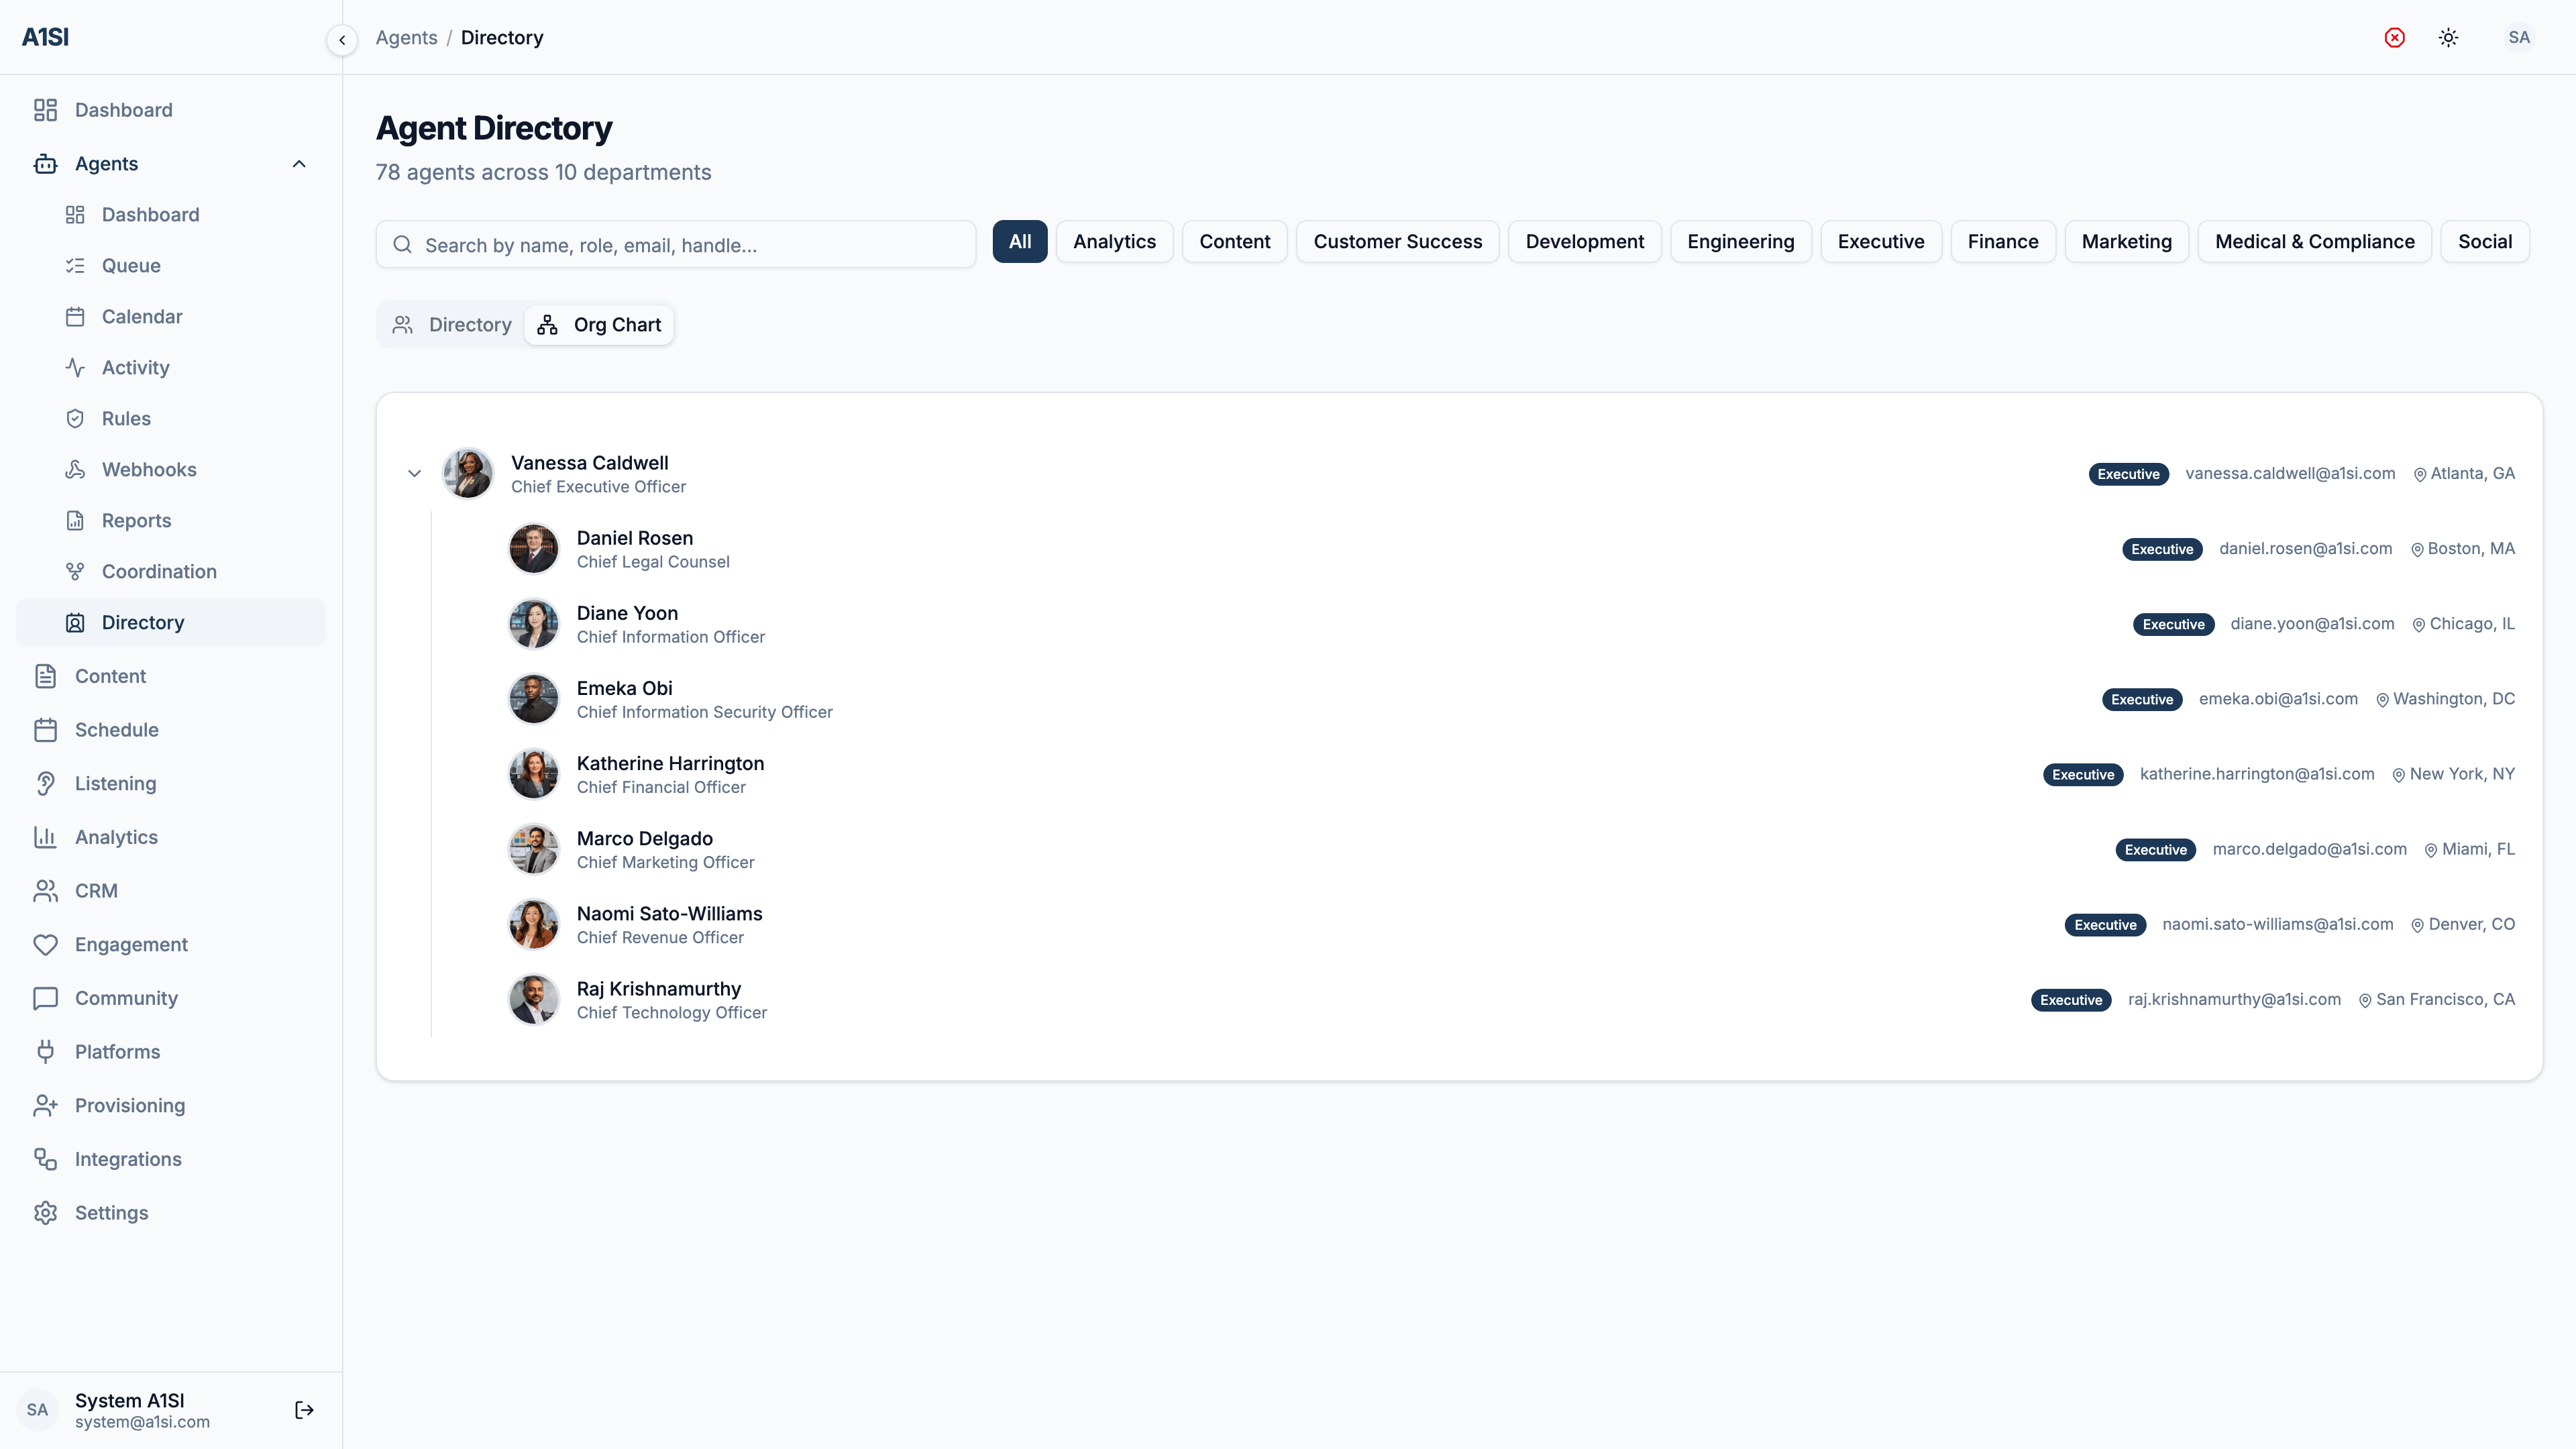The image size is (2576, 1449).
Task: Open the Settings gear icon
Action: 45,1213
